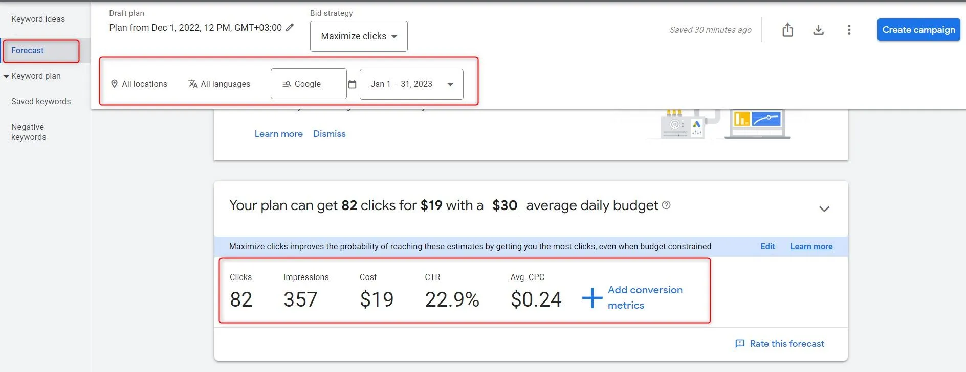Click Edit in the Maximize clicks notice
Screen dimensions: 966x372
click(767, 246)
